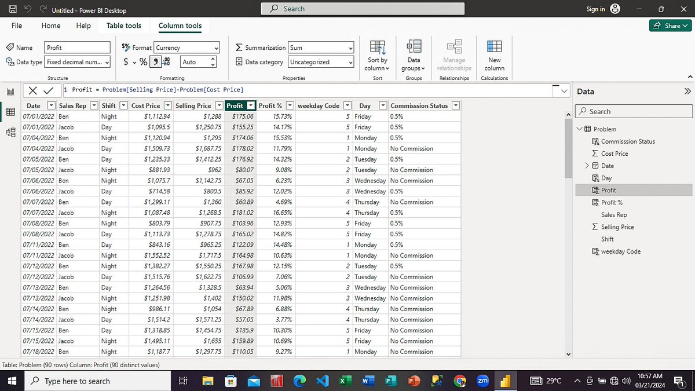Click the Save icon in title bar
Screen dimensions: 695x391
point(13,9)
